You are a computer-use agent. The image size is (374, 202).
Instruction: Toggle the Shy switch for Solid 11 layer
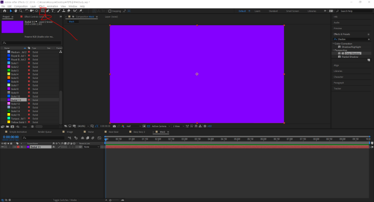click(x=54, y=147)
